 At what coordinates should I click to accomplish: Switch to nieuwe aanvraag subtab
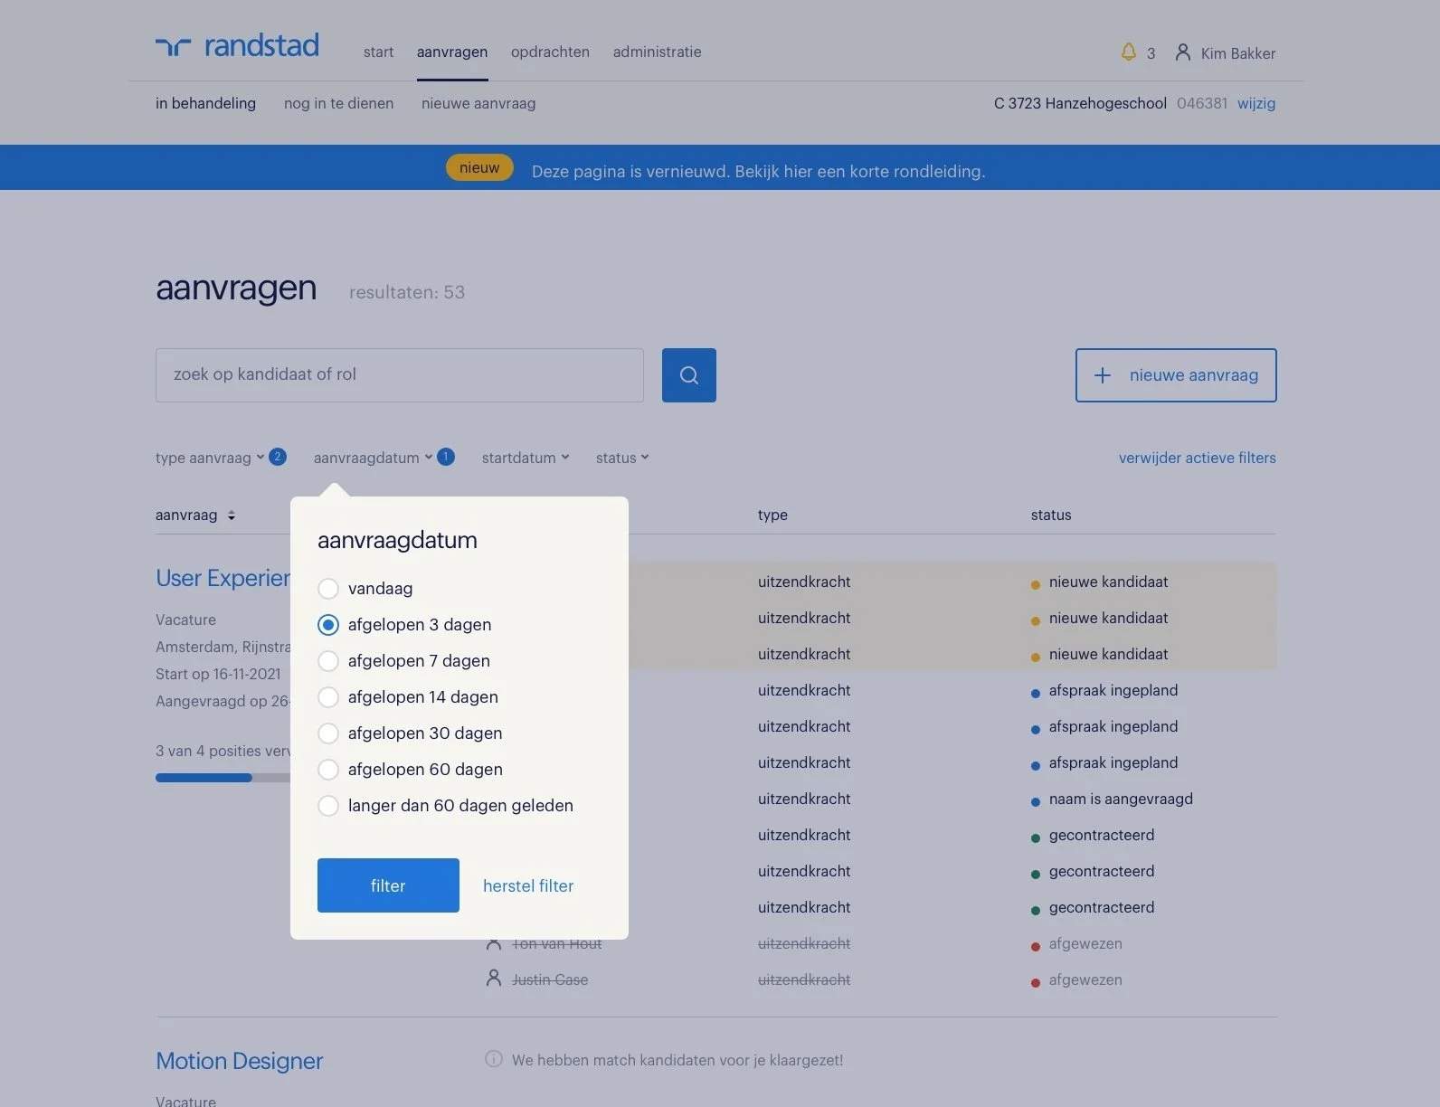click(478, 103)
